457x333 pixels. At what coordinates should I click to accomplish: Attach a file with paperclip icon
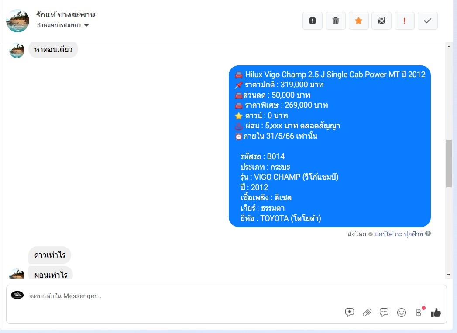pyautogui.click(x=367, y=313)
